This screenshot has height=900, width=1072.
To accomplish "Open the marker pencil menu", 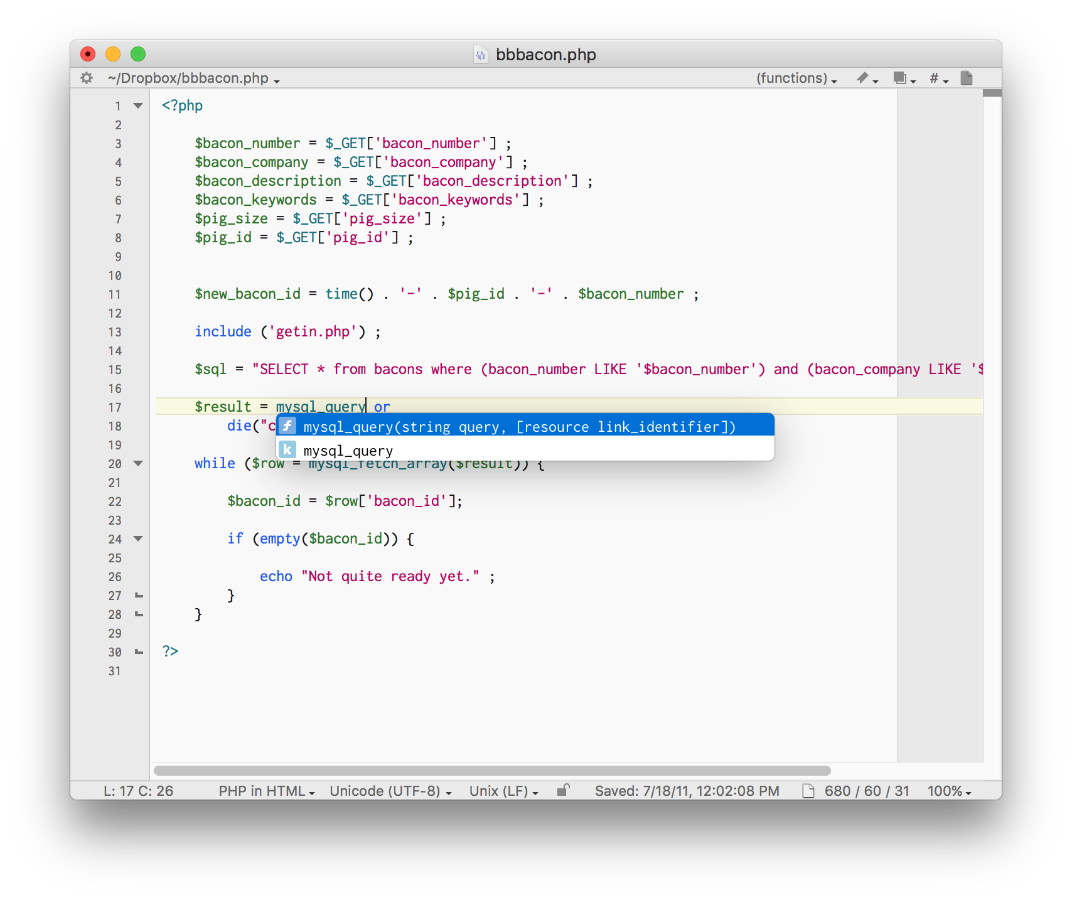I will pyautogui.click(x=867, y=78).
